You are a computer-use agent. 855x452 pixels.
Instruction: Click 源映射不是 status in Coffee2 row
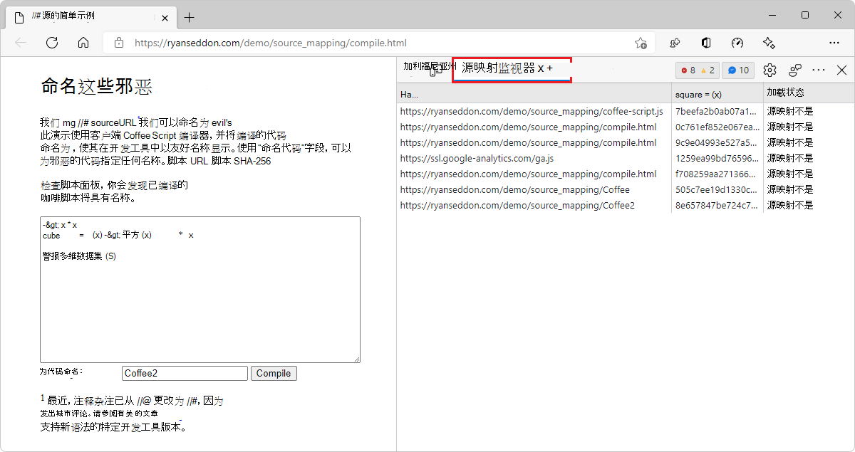789,205
